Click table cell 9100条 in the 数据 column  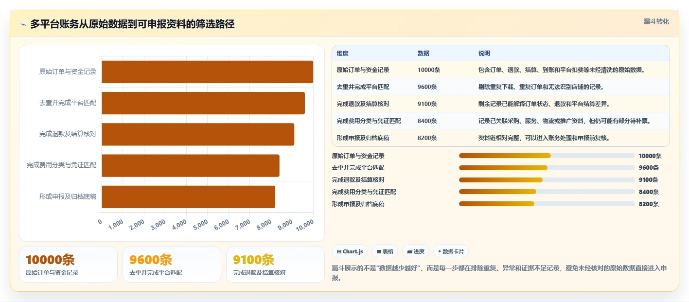(x=427, y=104)
